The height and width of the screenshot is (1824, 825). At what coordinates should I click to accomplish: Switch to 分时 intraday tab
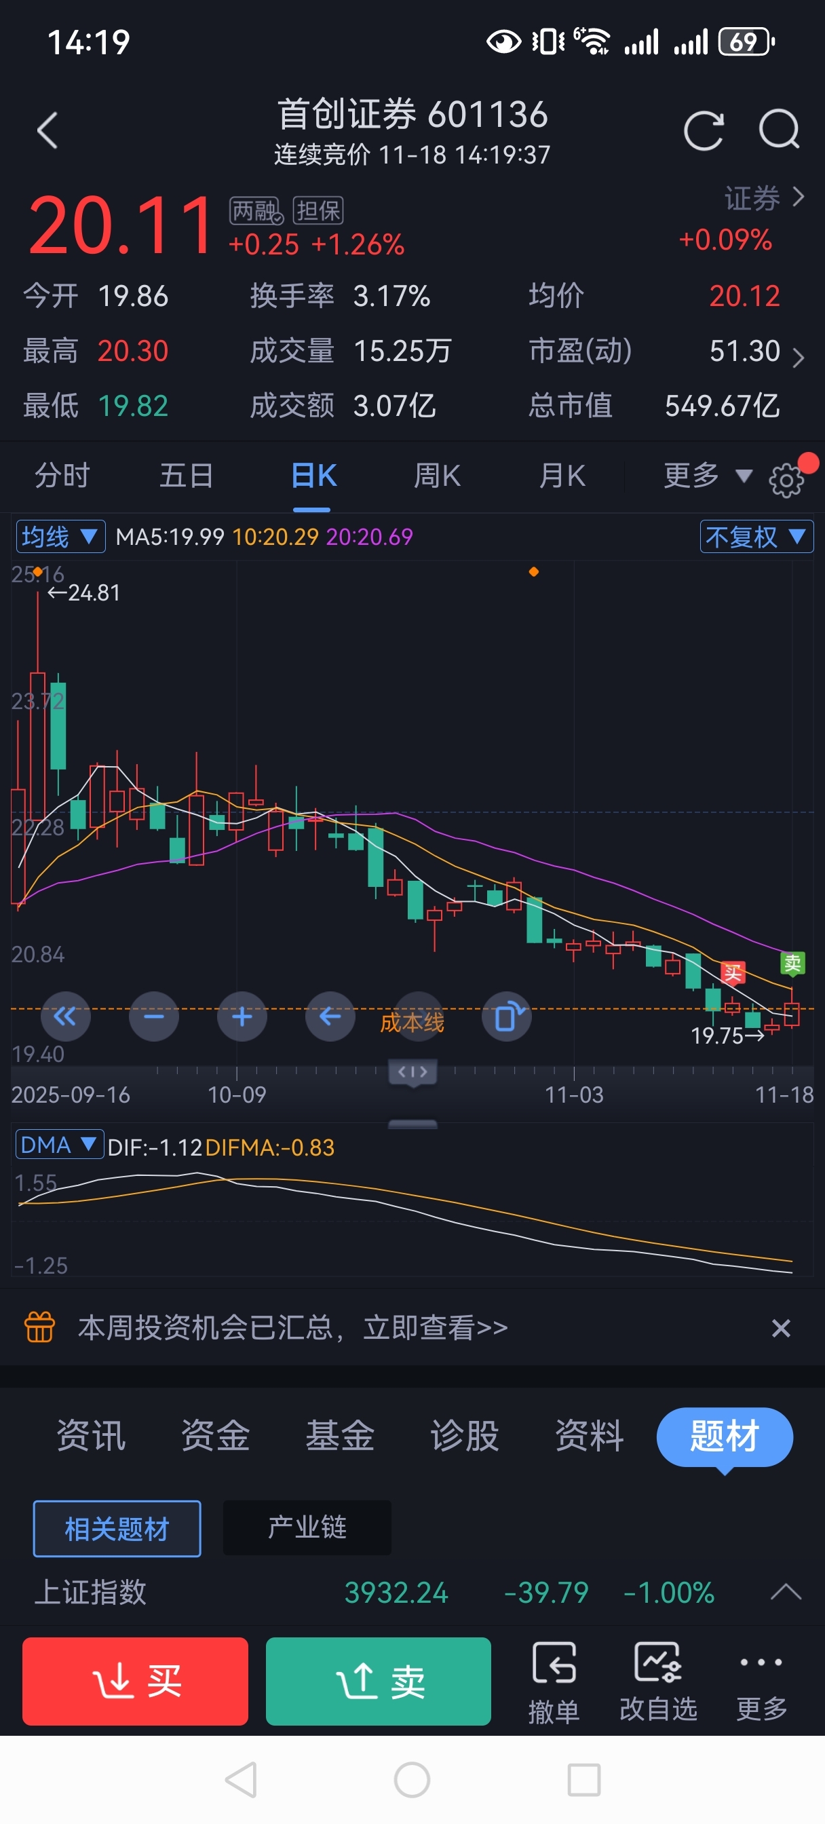pos(62,475)
